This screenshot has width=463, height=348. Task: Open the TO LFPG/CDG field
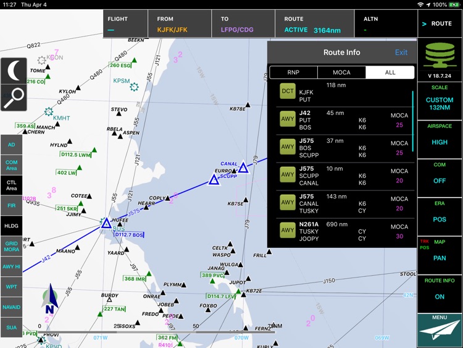[x=243, y=24]
